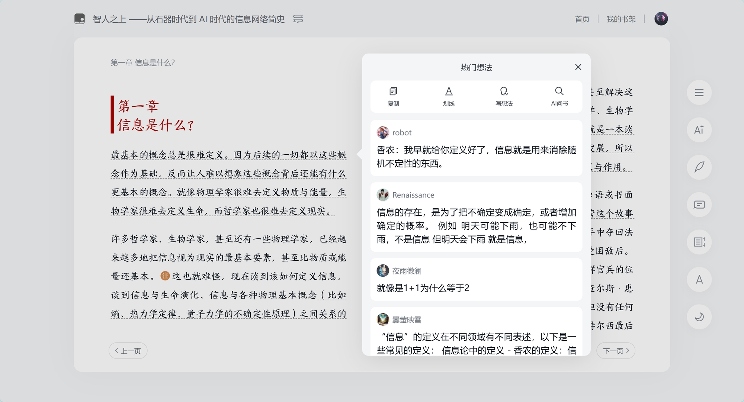The width and height of the screenshot is (744, 402).
Task: Click the user profile avatar
Action: 661,19
